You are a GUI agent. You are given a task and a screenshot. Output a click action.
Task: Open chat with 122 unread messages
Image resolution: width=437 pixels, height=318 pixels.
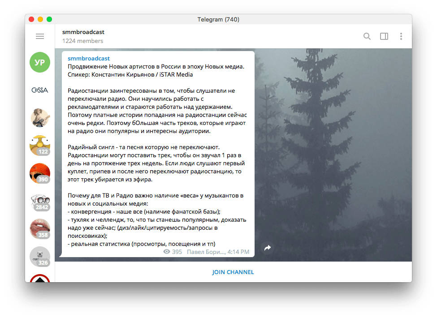click(40, 146)
